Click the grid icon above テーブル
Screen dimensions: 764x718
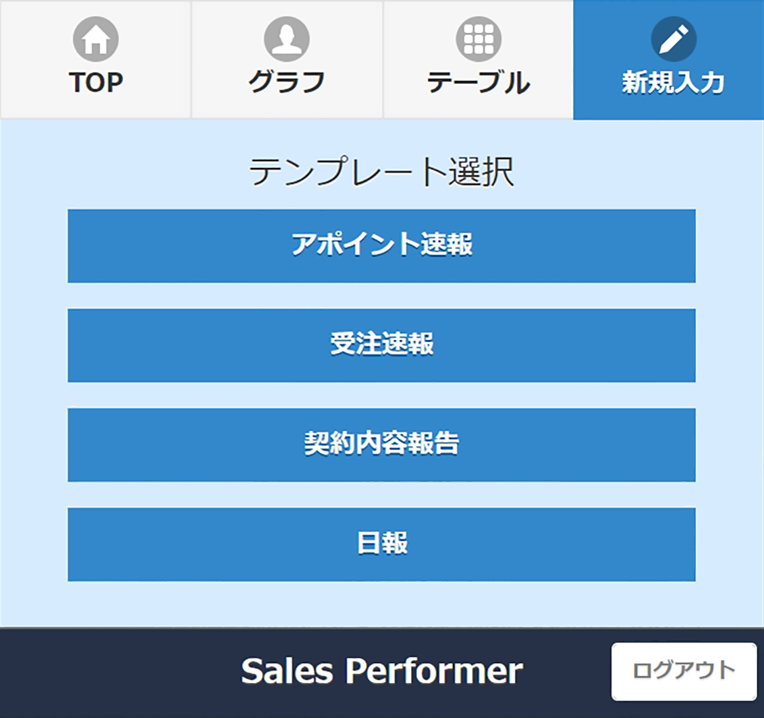[478, 40]
